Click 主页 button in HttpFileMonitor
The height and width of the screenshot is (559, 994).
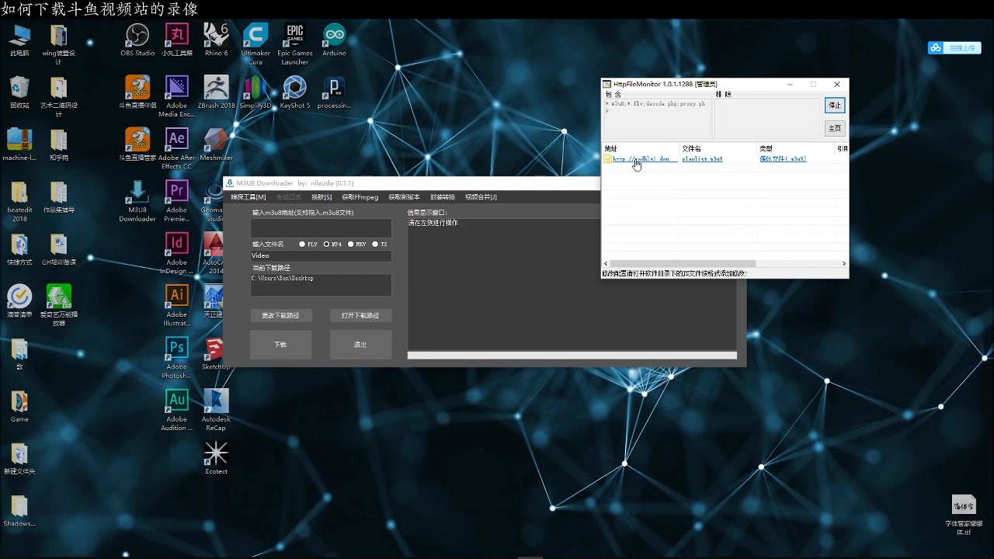(x=835, y=128)
